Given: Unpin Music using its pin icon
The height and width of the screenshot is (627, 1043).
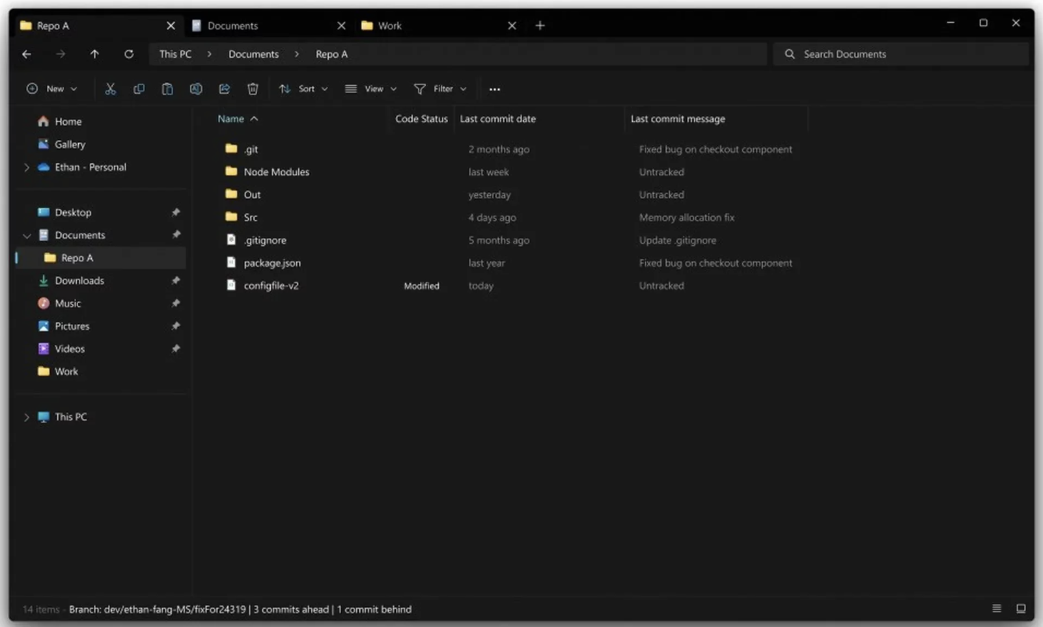Looking at the screenshot, I should pos(176,303).
